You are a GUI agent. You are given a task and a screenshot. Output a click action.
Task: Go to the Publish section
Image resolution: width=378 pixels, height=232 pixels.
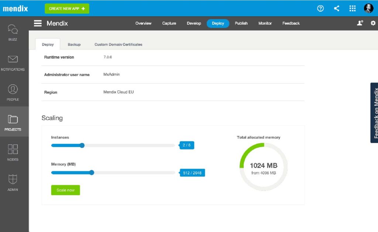pos(241,23)
